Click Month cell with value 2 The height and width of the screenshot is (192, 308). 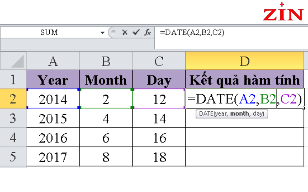(106, 99)
